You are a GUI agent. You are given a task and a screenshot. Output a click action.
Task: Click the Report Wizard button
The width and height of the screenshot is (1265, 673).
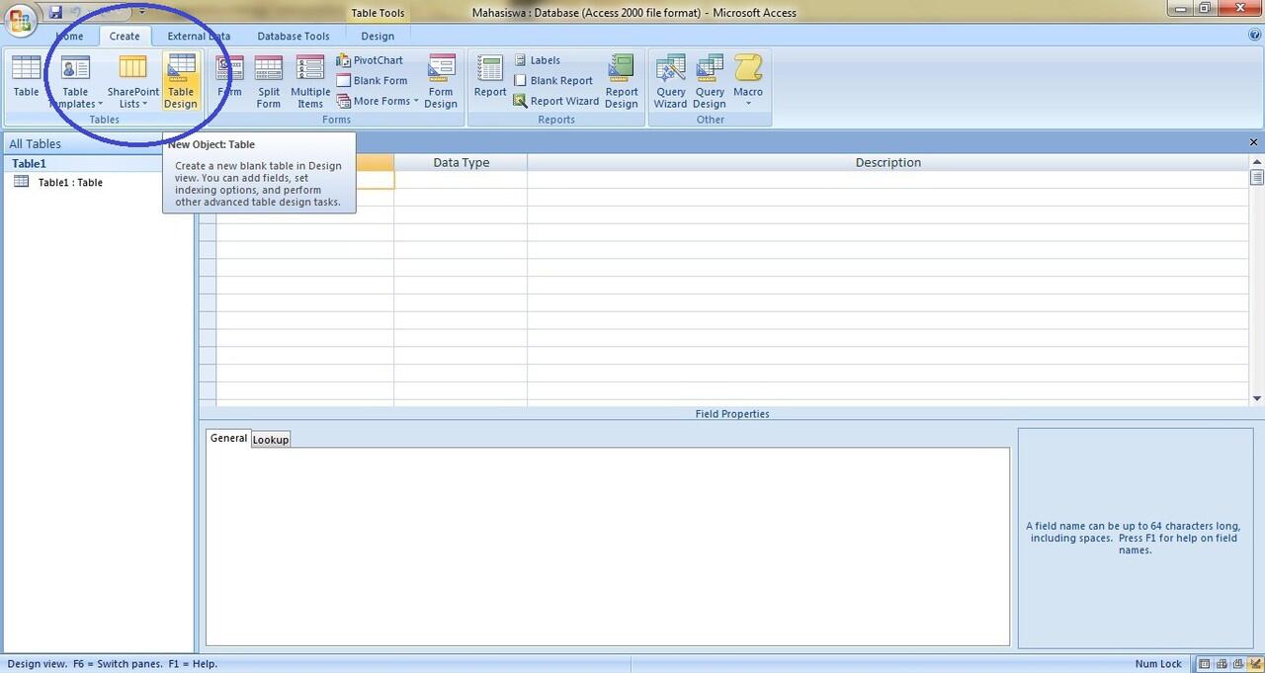556,101
